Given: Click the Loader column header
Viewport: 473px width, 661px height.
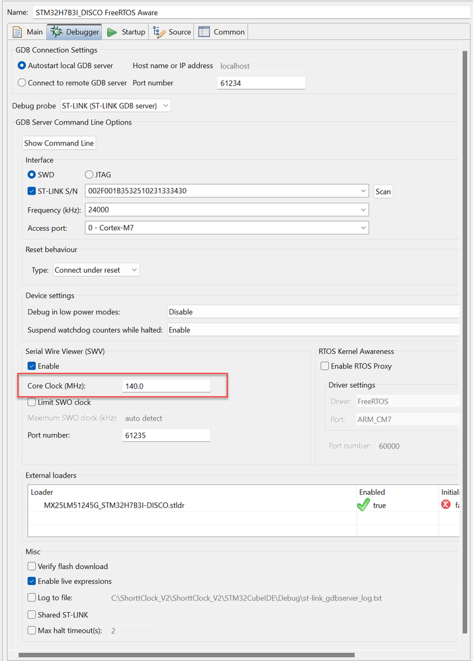Looking at the screenshot, I should click(193, 492).
